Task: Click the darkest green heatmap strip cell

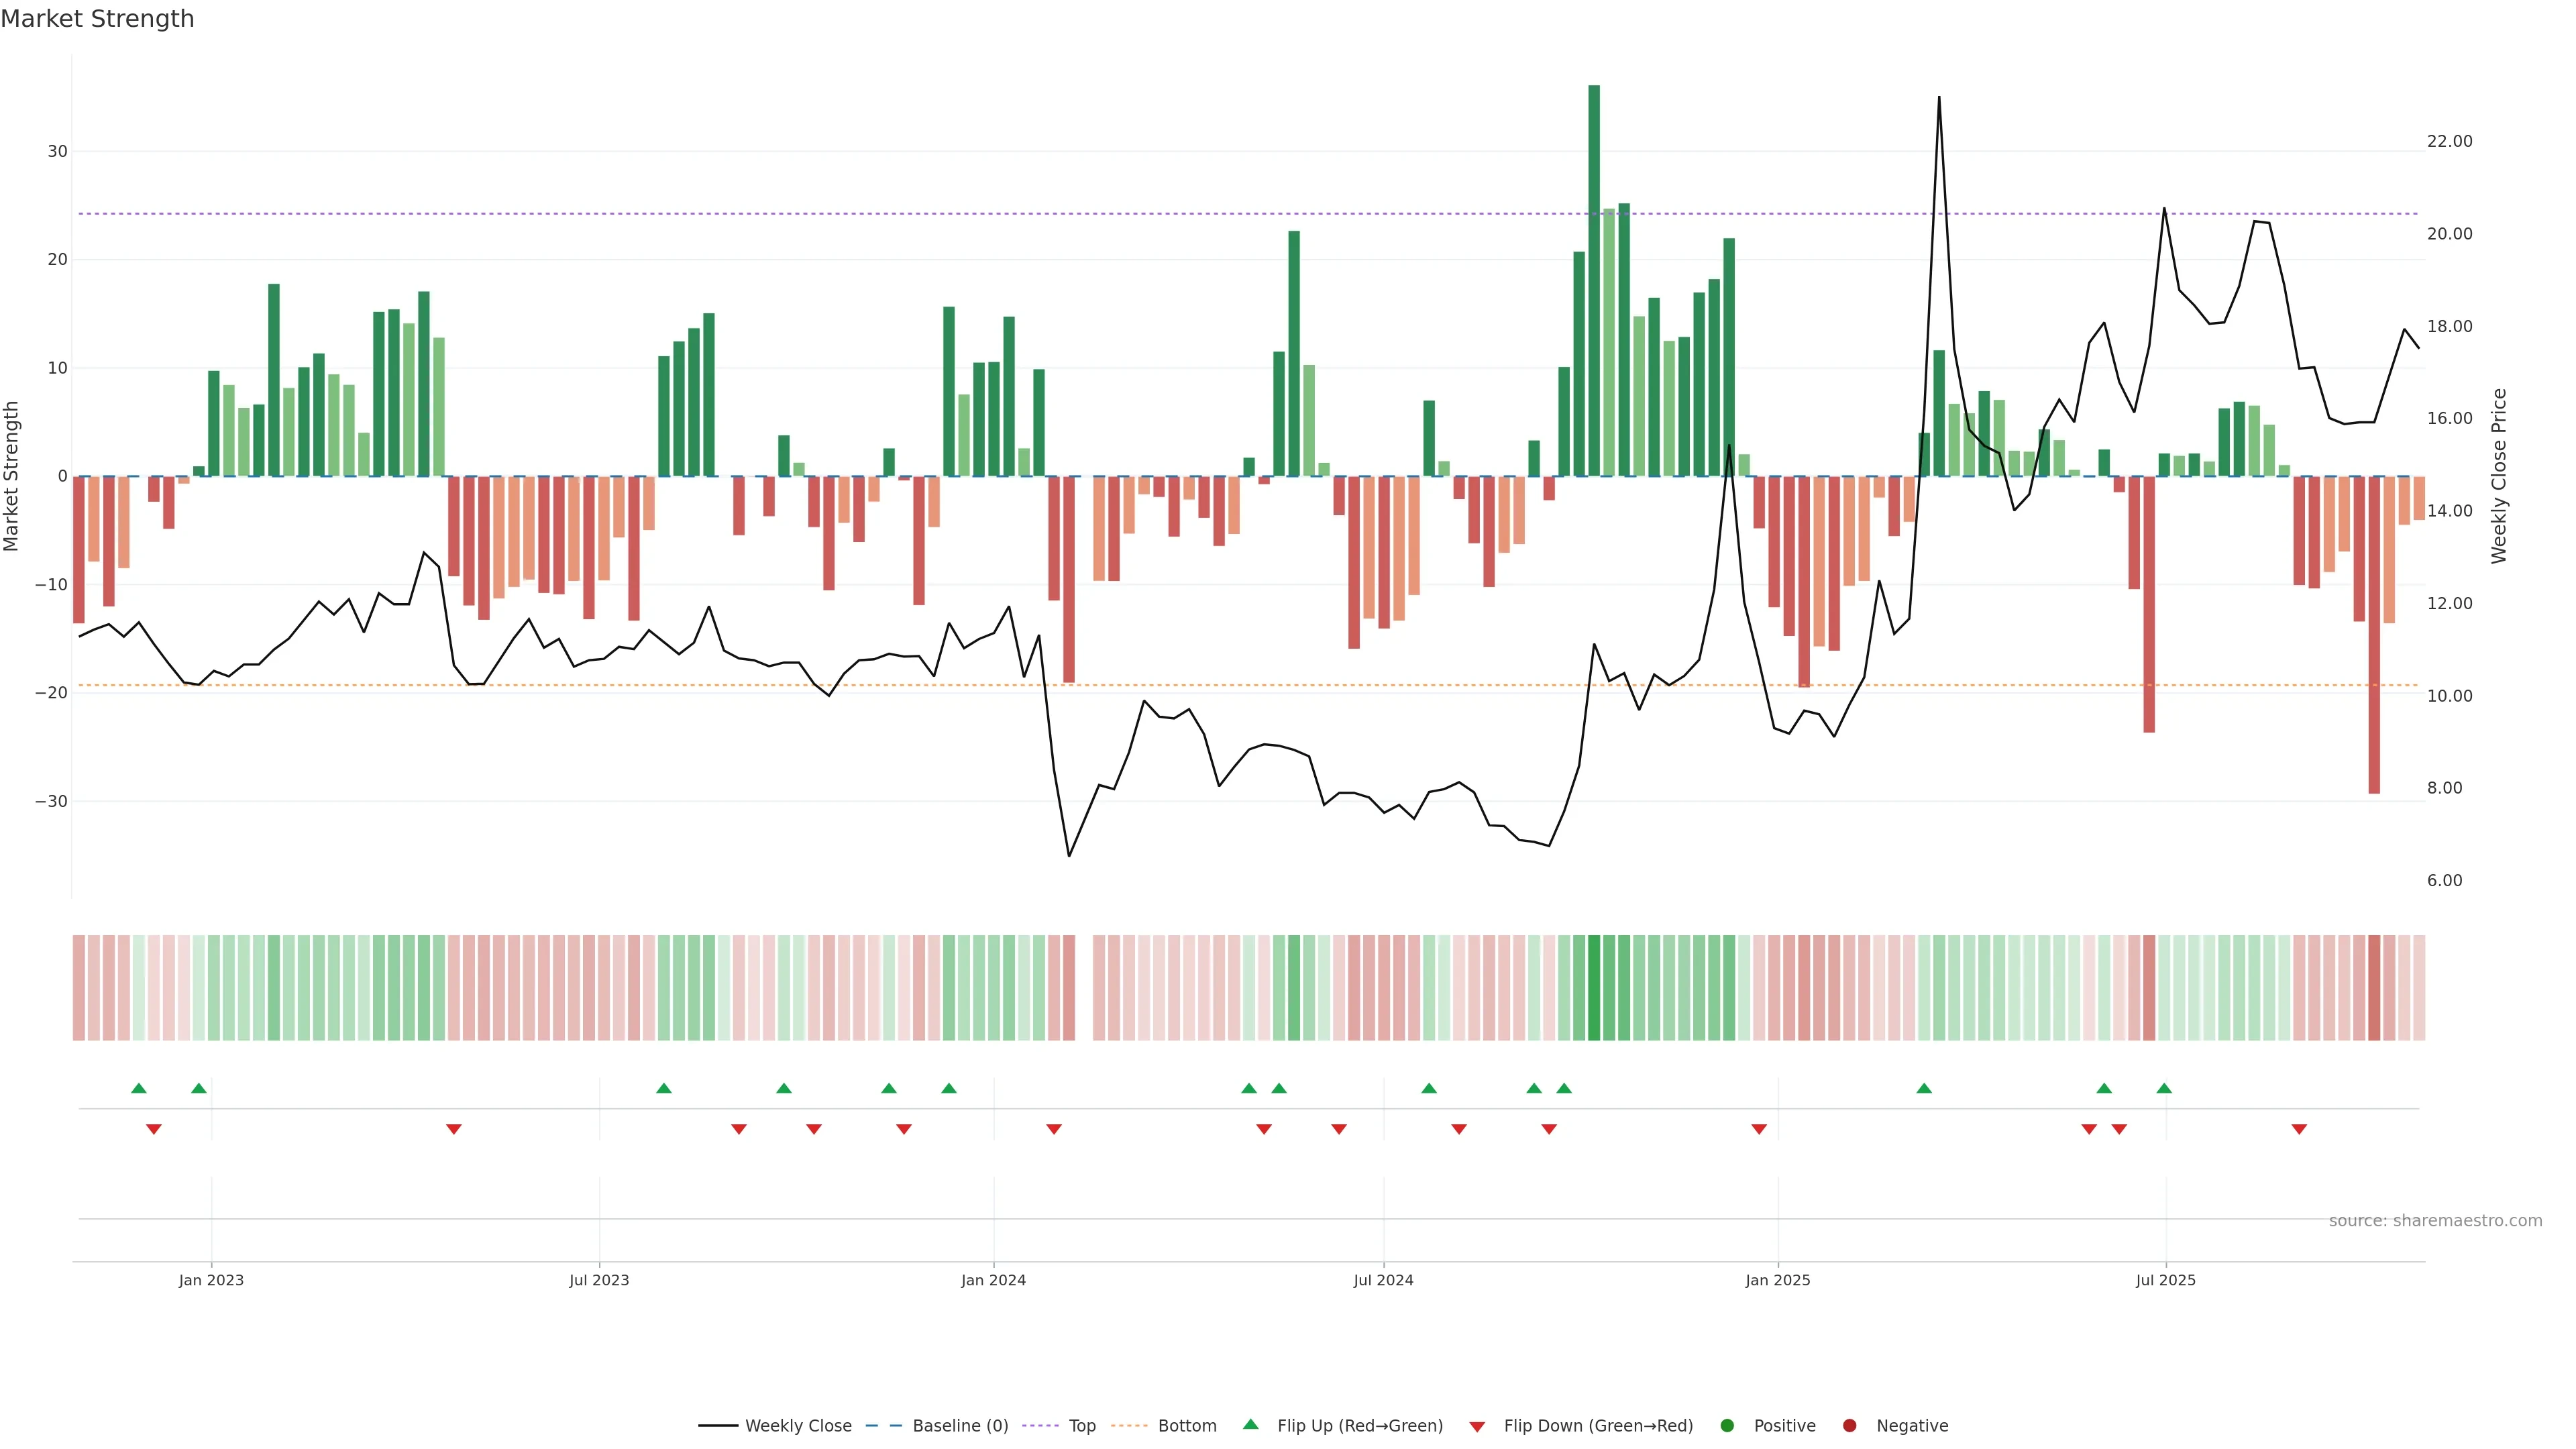Action: [1594, 988]
